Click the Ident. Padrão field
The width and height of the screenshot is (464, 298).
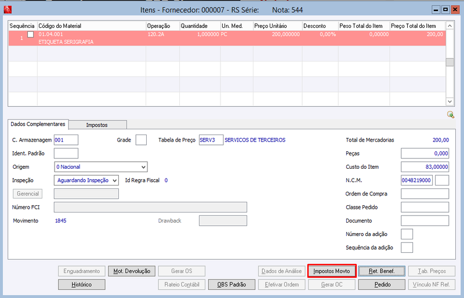66,154
